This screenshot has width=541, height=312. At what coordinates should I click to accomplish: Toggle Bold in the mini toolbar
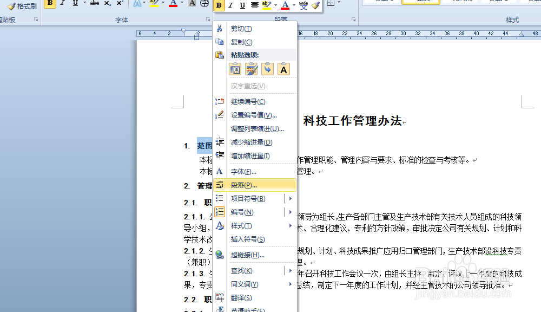[220, 5]
